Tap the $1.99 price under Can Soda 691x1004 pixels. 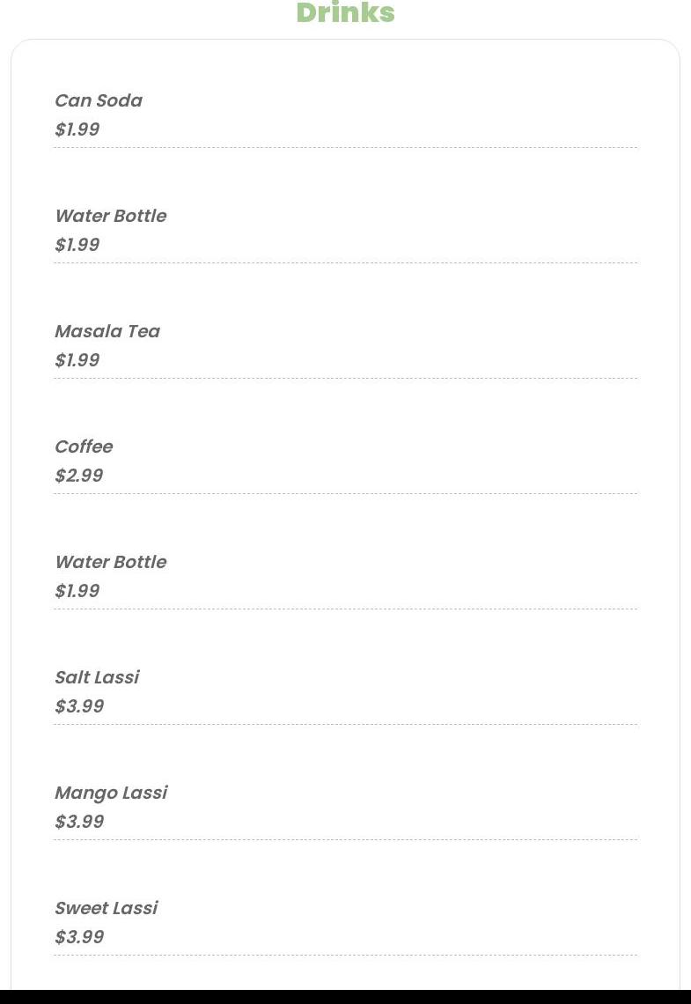77,129
